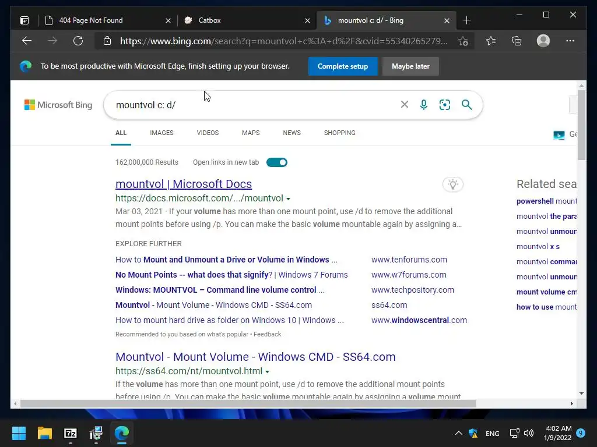Clear the Bing search box text
Viewport: 597px width, 447px height.
(x=405, y=105)
